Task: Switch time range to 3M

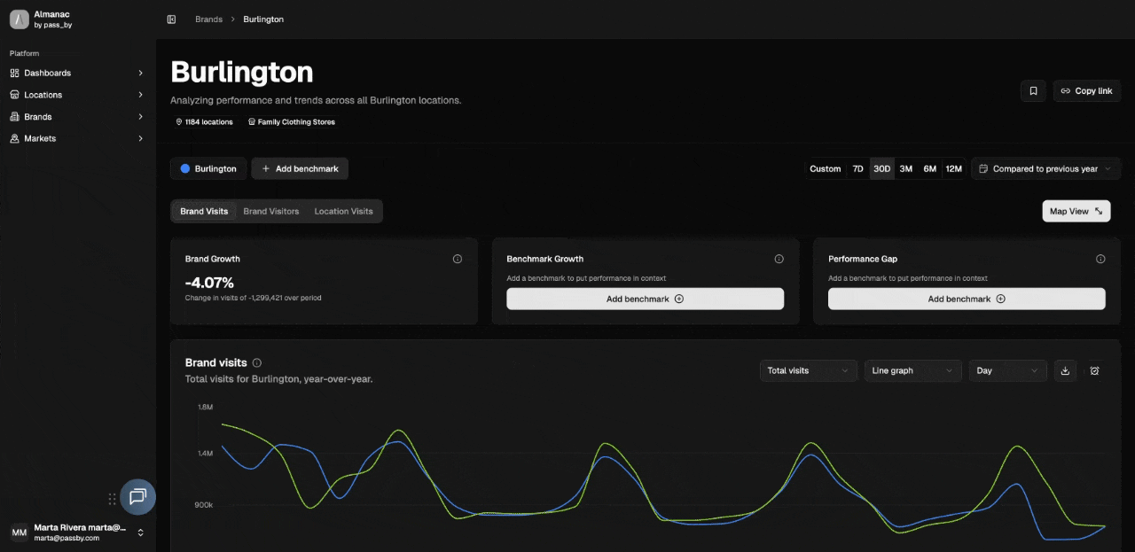Action: tap(905, 169)
